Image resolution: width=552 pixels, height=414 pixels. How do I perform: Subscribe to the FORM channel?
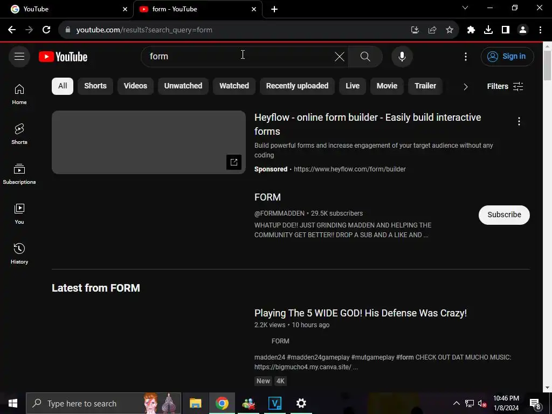[x=504, y=215]
